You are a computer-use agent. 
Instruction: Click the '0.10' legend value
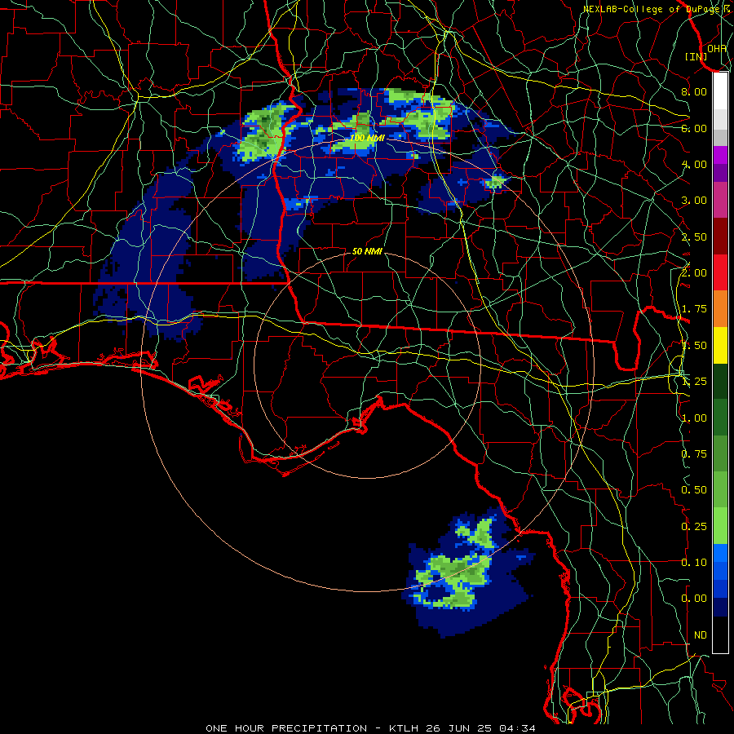coord(694,562)
